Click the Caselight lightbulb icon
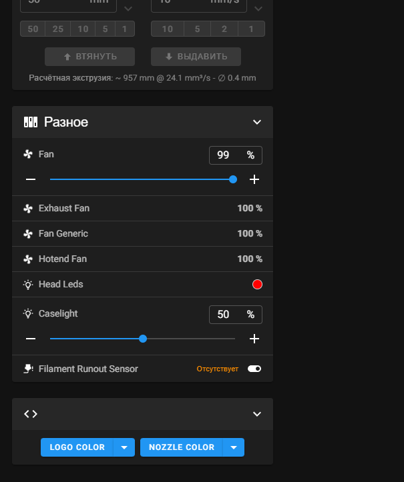 coord(28,313)
